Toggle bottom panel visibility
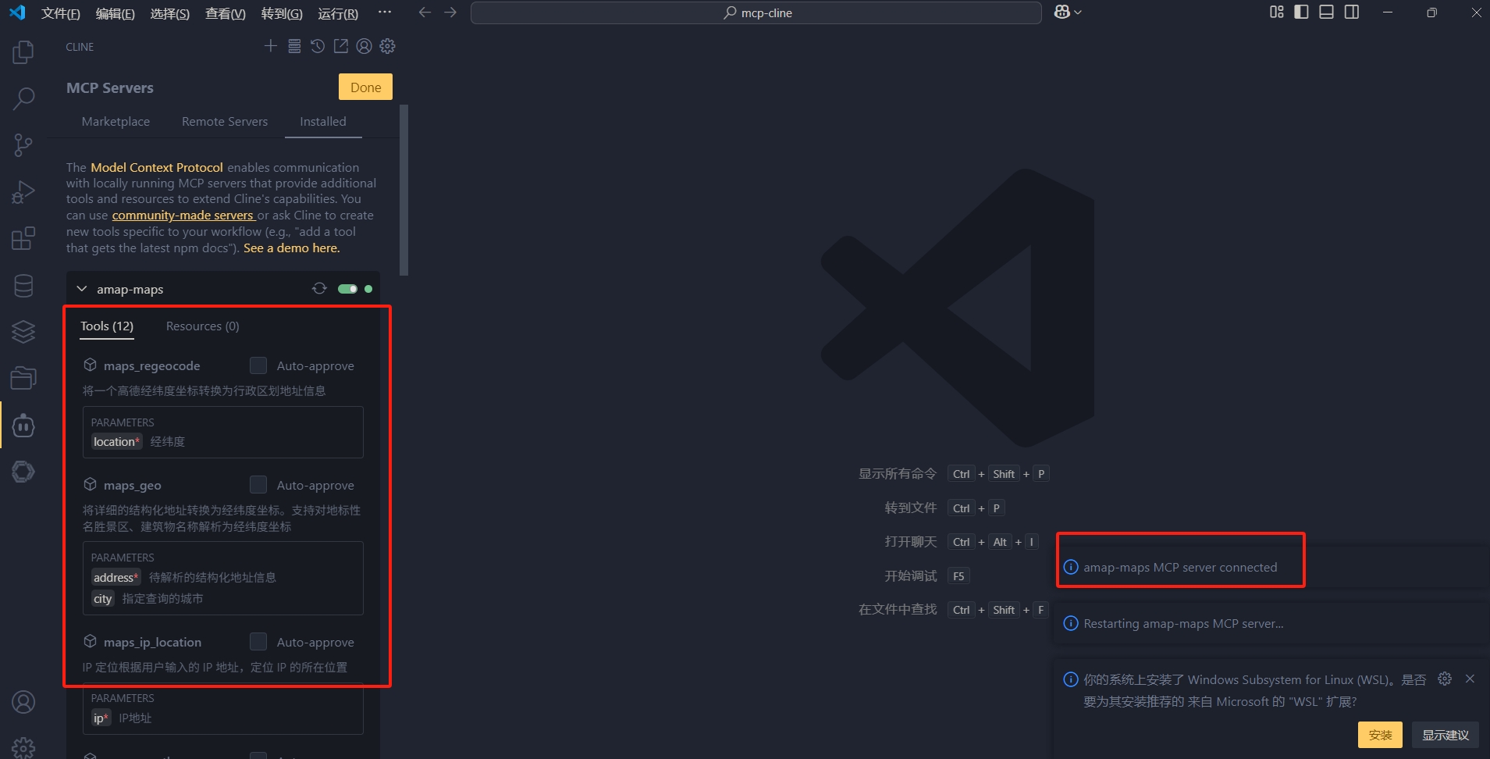1490x759 pixels. (x=1326, y=12)
